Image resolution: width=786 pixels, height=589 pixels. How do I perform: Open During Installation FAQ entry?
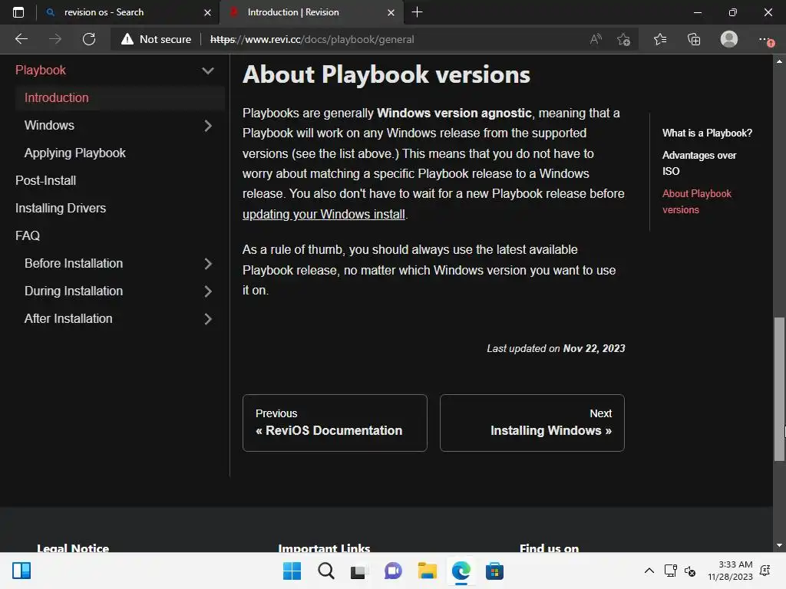tap(74, 291)
